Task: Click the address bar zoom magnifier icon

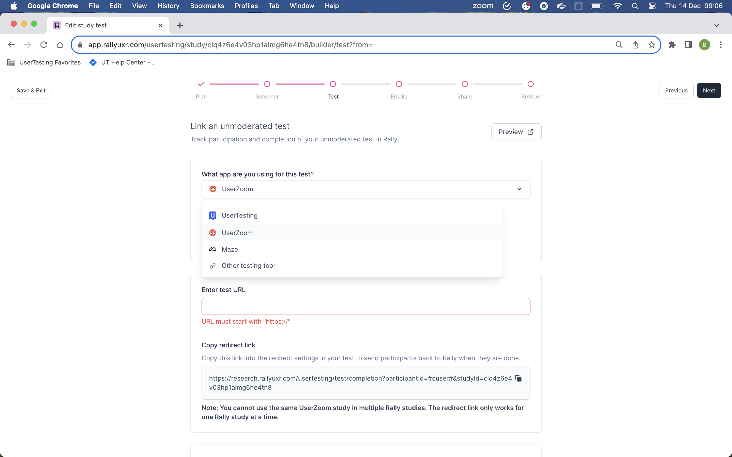Action: 619,45
